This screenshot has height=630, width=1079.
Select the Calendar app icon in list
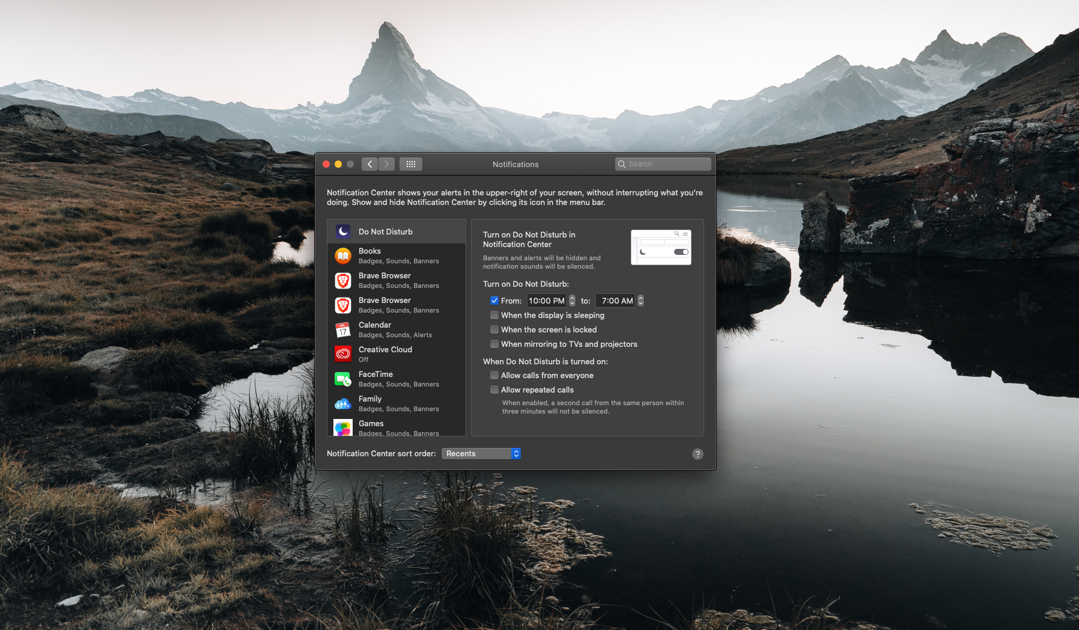click(343, 329)
